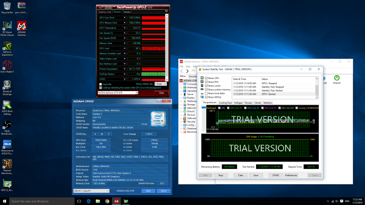365x205 pixels.
Task: Open GPU Core Clock sensor dropdown
Action: [x=125, y=18]
